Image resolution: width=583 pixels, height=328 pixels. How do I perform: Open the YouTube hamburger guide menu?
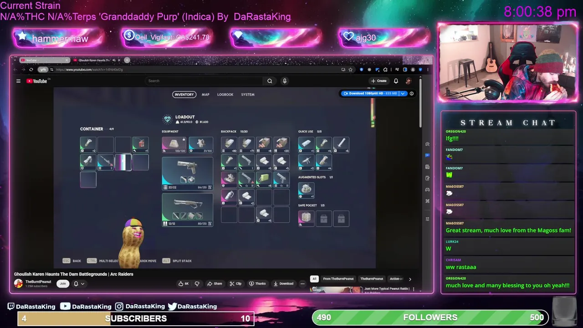(x=18, y=81)
